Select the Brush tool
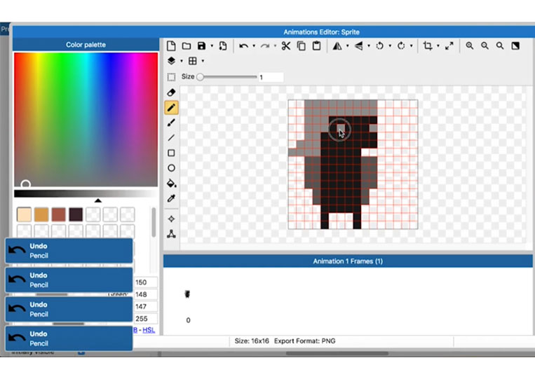 pyautogui.click(x=171, y=123)
